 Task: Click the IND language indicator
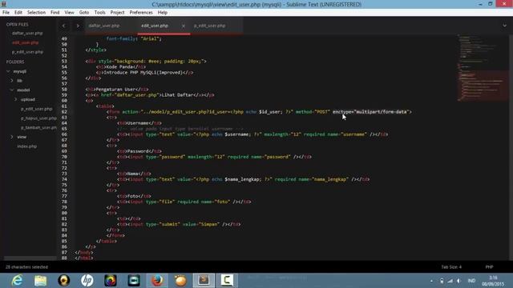click(471, 281)
